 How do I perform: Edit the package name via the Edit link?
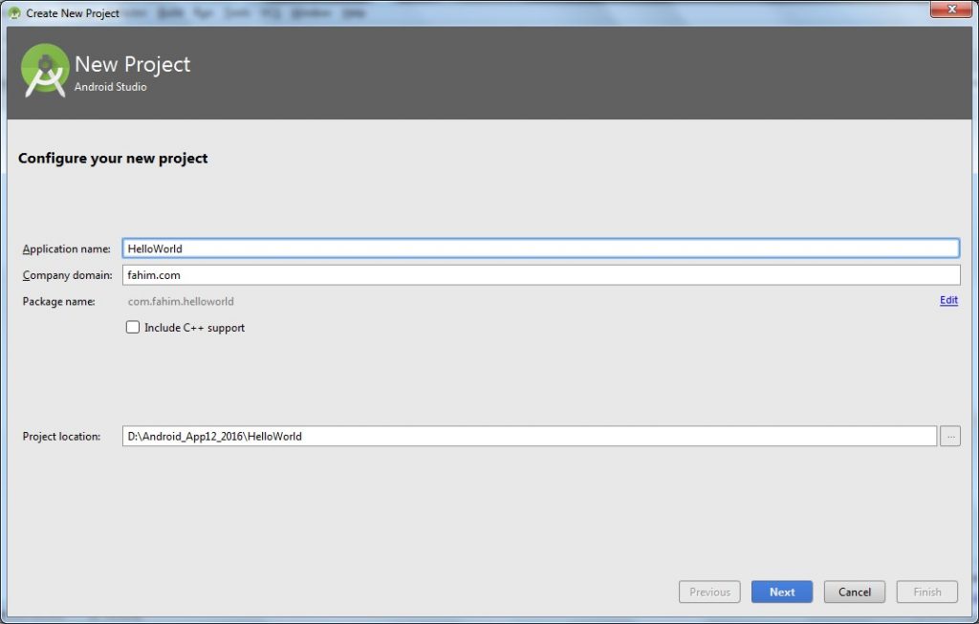[x=947, y=300]
